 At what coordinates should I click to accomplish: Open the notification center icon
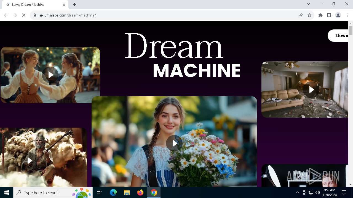pyautogui.click(x=344, y=193)
